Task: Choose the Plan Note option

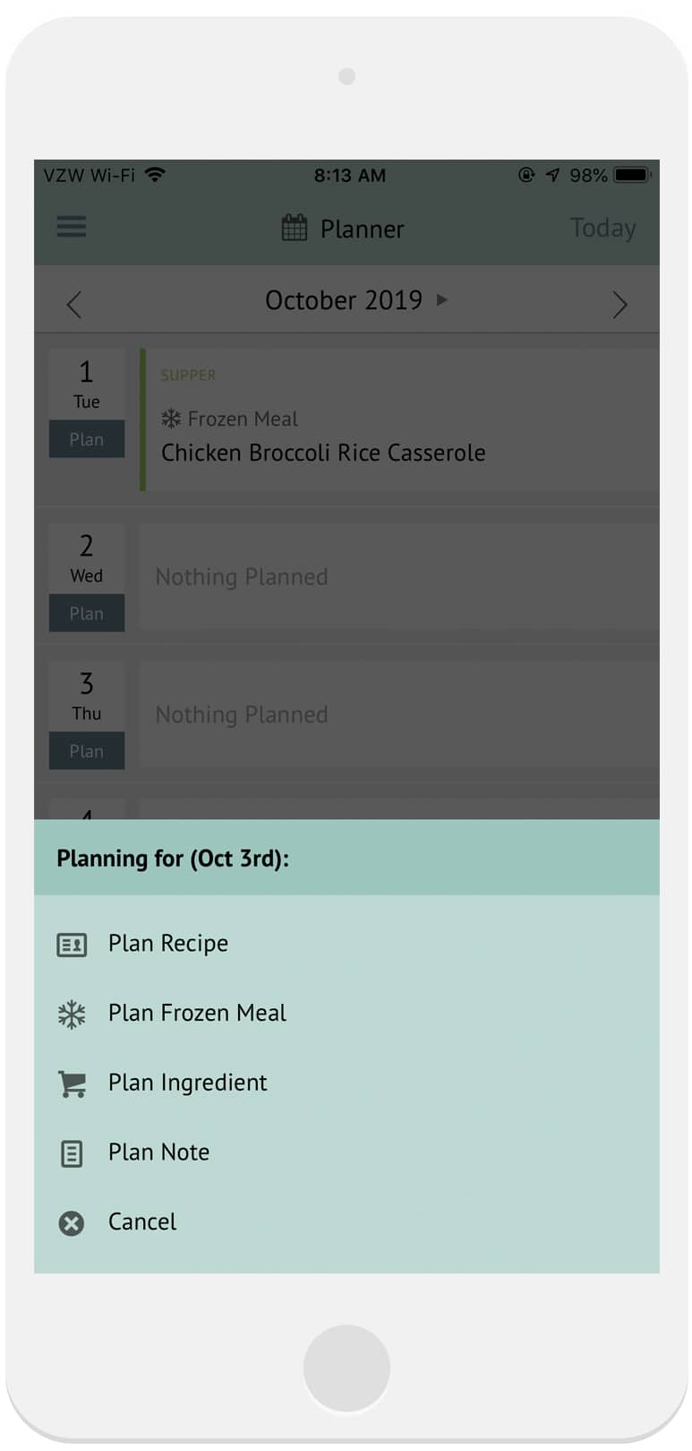Action: (x=158, y=1153)
